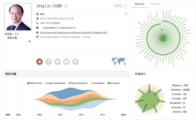Open the graduation cap scholar icon

click(x=75, y=62)
